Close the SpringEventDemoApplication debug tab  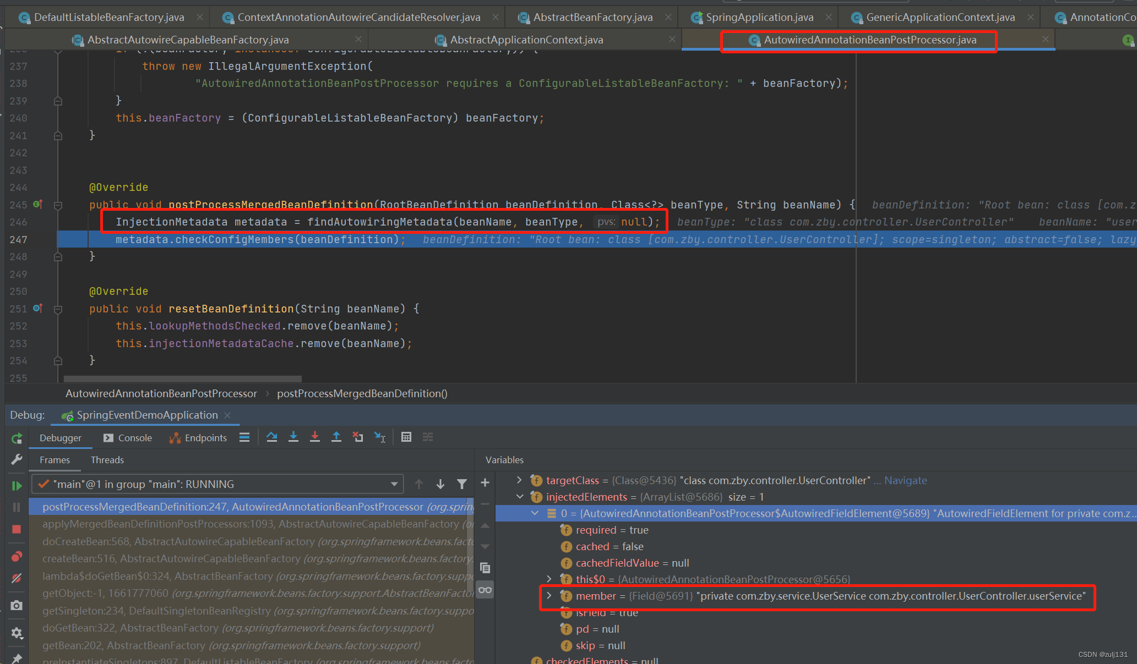pyautogui.click(x=227, y=415)
